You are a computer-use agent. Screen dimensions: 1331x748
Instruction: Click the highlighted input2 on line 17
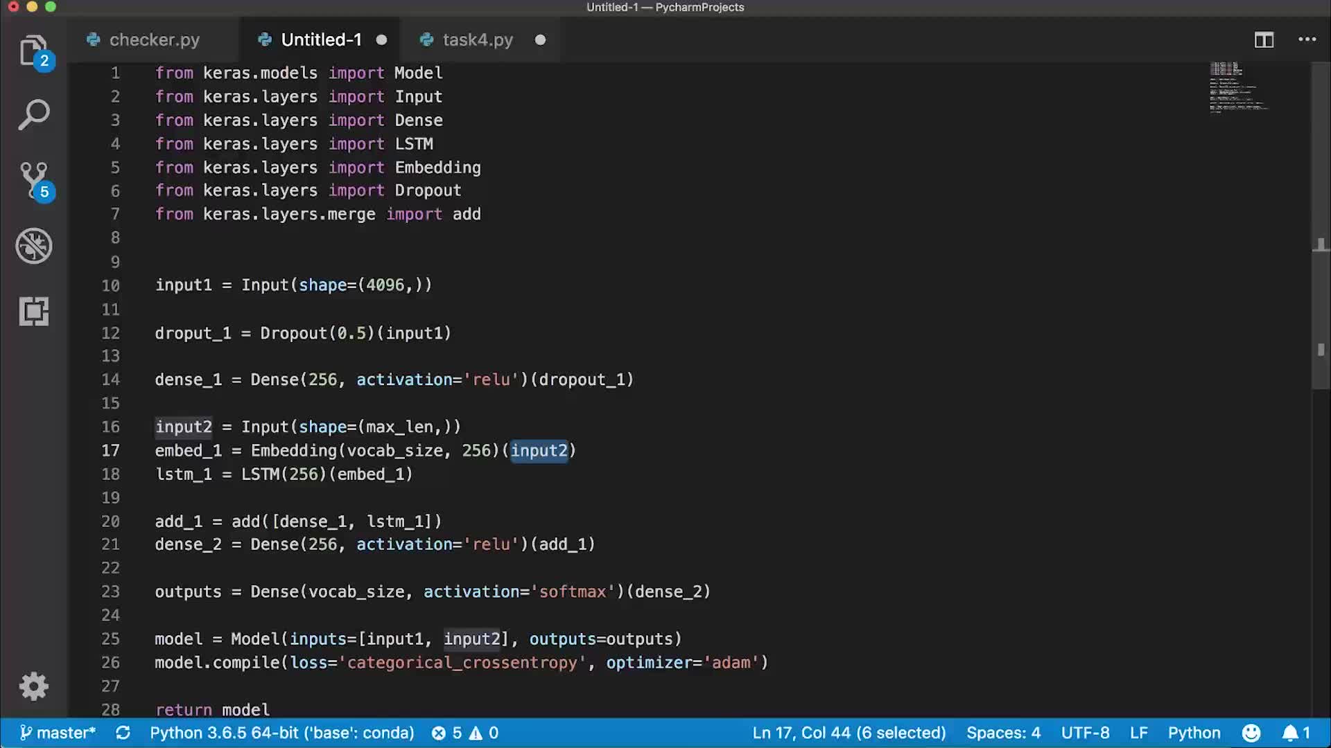(x=539, y=451)
